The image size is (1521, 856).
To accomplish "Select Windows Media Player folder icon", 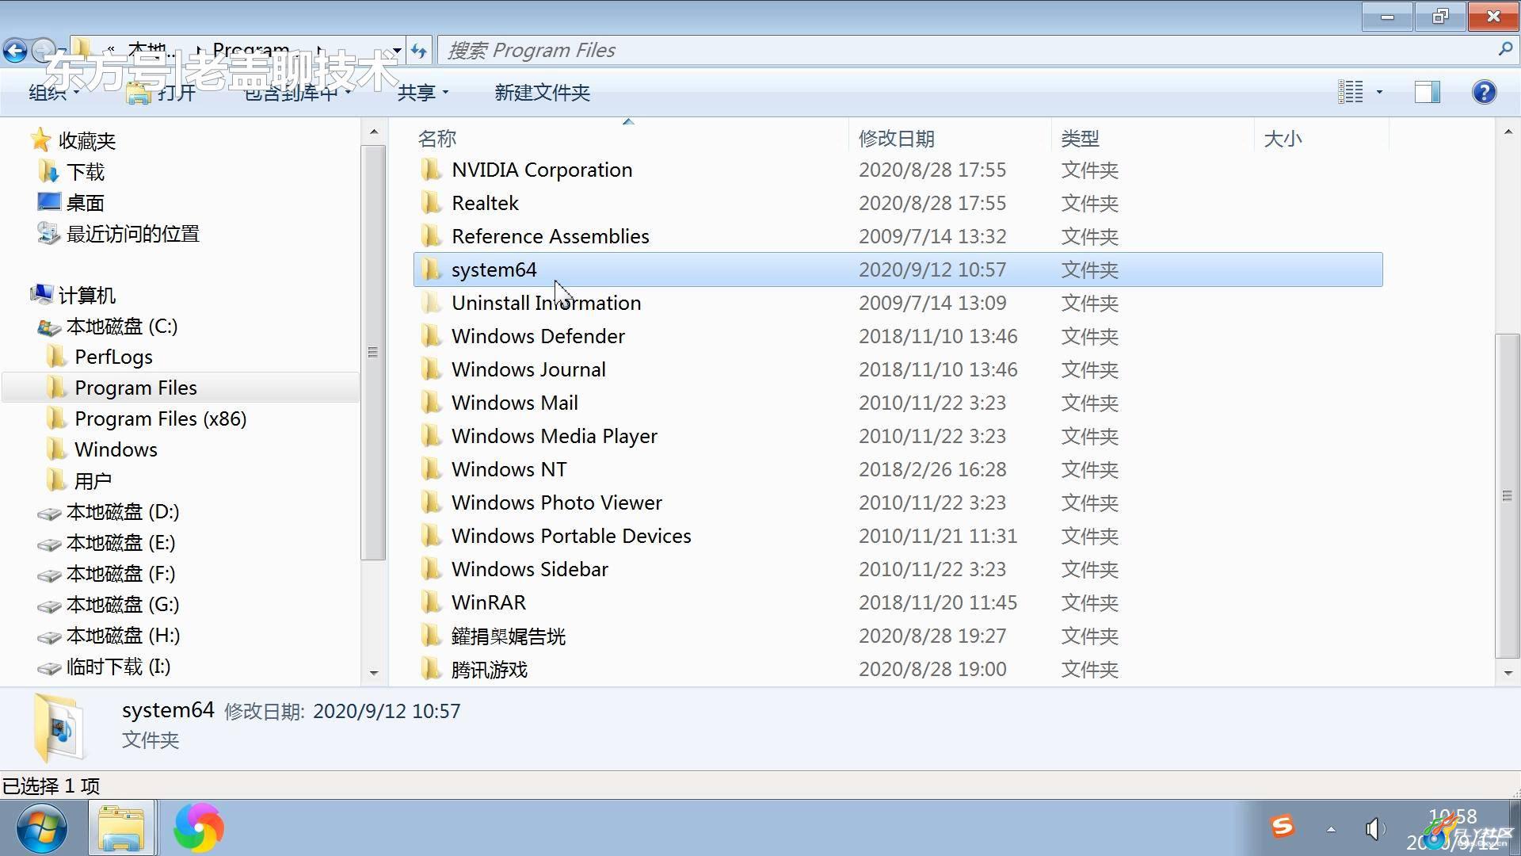I will coord(431,436).
